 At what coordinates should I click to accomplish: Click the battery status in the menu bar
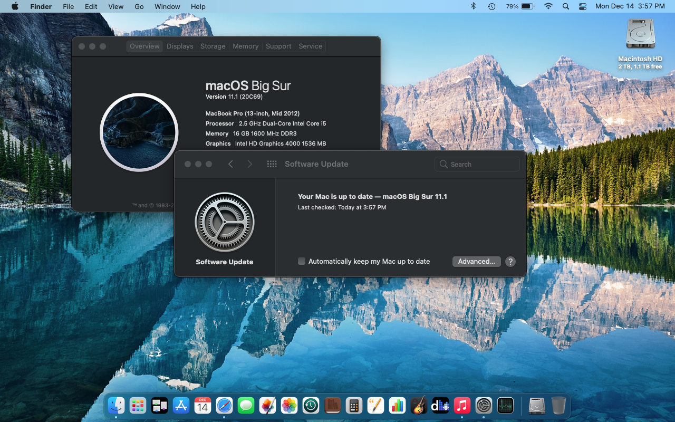[520, 6]
